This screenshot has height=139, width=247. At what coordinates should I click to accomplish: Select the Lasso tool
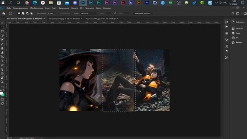pyautogui.click(x=2, y=31)
